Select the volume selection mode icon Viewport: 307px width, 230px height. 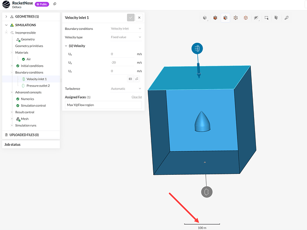(x=215, y=18)
